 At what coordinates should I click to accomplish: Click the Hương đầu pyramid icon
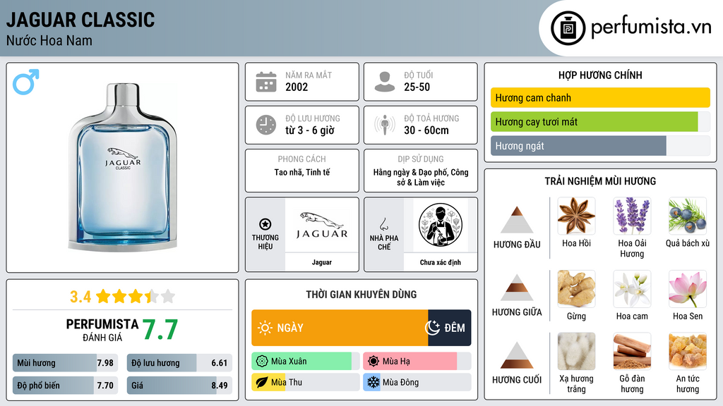point(517,220)
